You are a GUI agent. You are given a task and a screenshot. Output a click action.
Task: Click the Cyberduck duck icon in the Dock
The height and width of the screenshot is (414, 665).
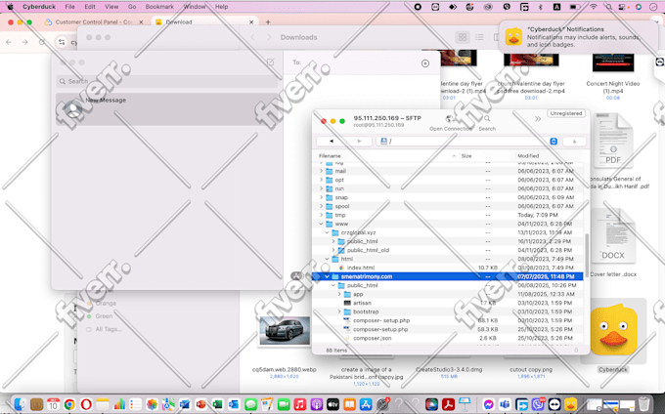coord(571,404)
